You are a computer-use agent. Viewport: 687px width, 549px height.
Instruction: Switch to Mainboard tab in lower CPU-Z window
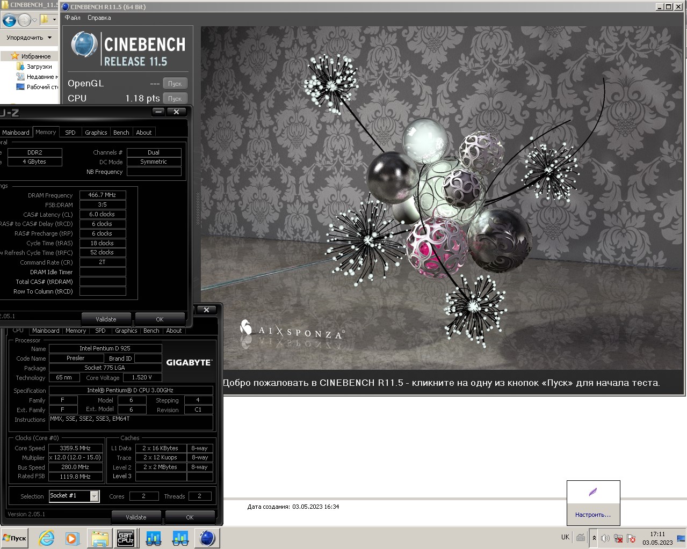point(46,331)
